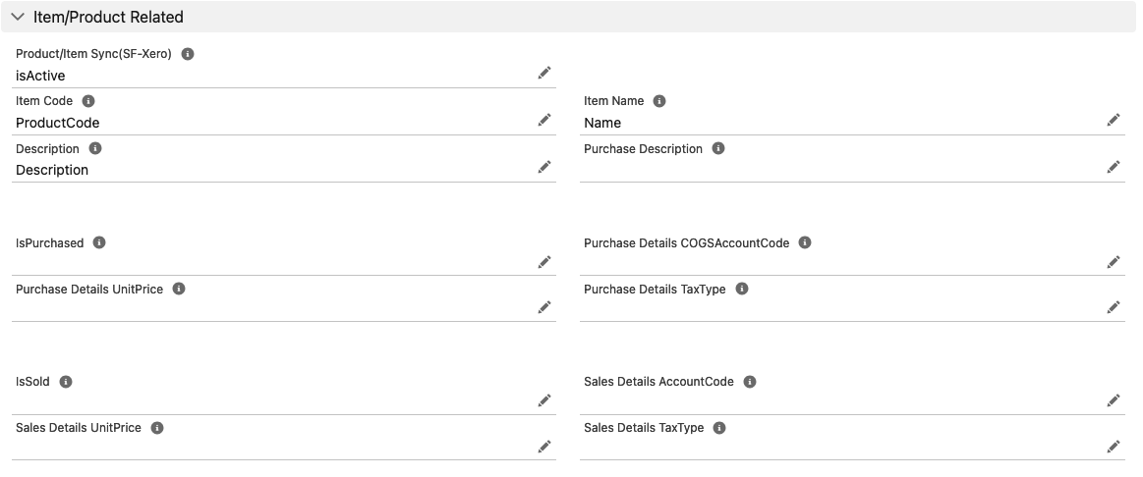Edit Purchase Details UnitPrice pencil icon
The width and height of the screenshot is (1143, 477).
(544, 307)
